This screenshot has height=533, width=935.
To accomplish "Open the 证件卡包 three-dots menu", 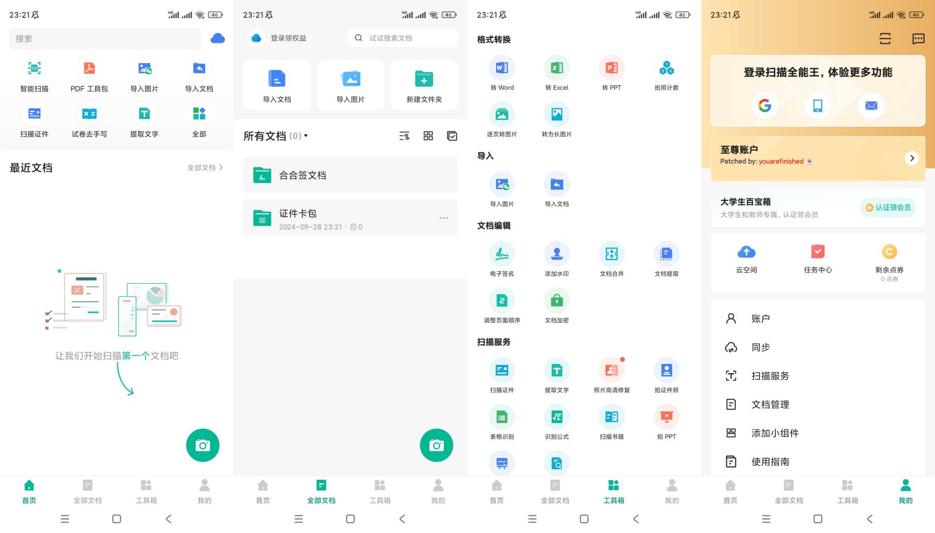I will [x=443, y=218].
